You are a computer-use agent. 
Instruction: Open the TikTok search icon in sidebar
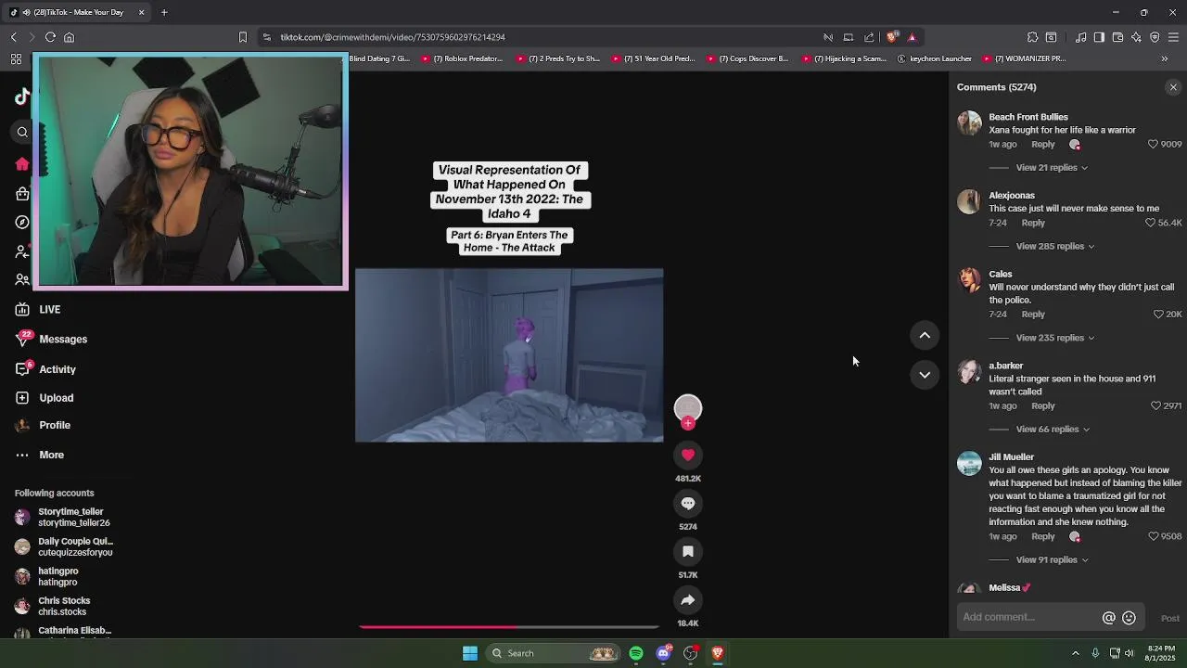coord(22,132)
